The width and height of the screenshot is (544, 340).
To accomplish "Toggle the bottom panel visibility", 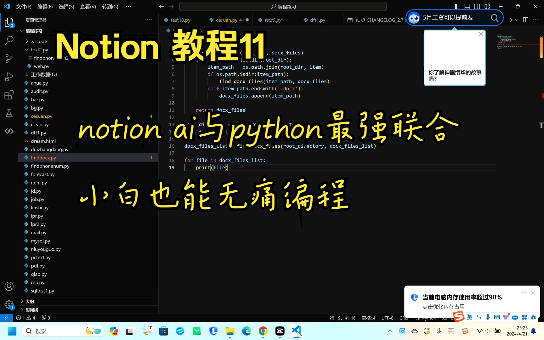I will [x=467, y=6].
